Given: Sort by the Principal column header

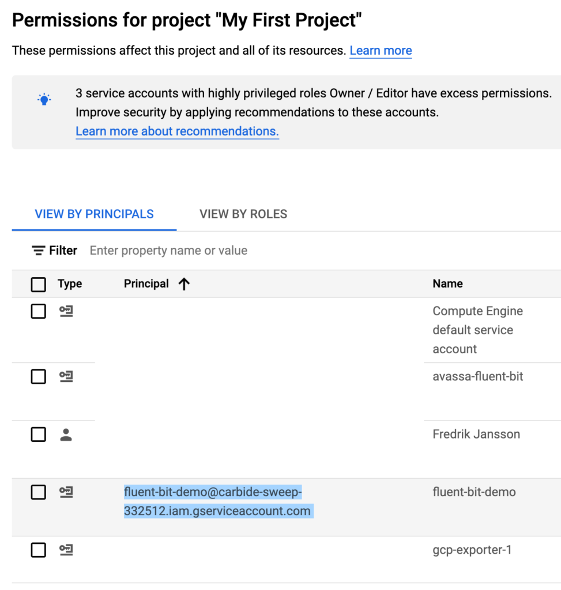Looking at the screenshot, I should (x=146, y=283).
